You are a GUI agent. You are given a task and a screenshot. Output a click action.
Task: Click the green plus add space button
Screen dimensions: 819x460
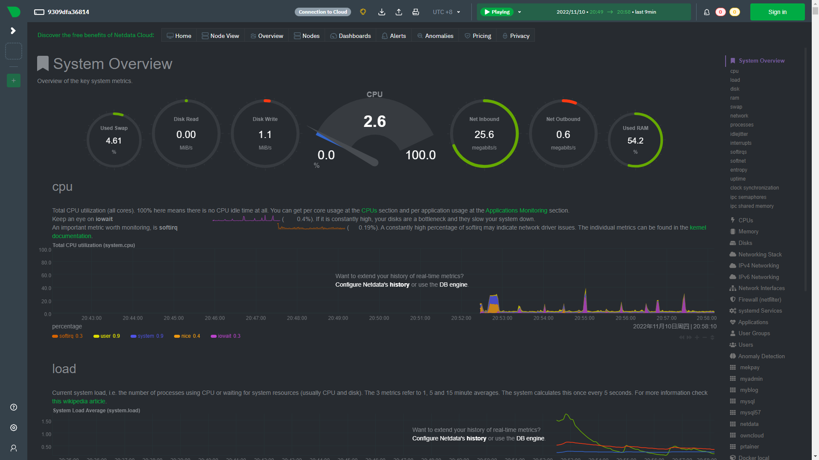pos(14,80)
